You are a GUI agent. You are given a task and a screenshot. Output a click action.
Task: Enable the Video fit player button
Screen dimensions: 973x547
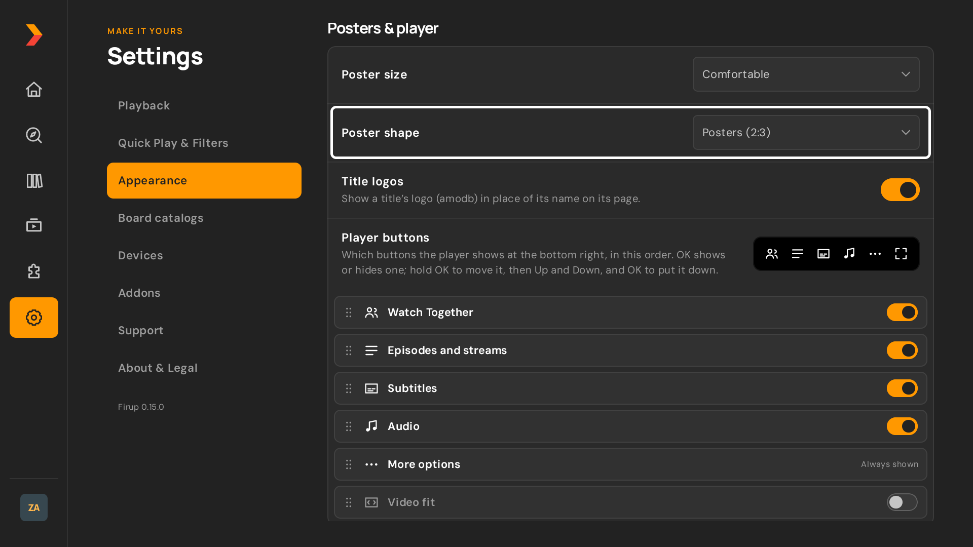pos(902,502)
